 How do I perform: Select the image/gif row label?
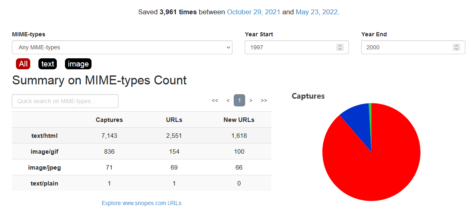[x=45, y=151]
